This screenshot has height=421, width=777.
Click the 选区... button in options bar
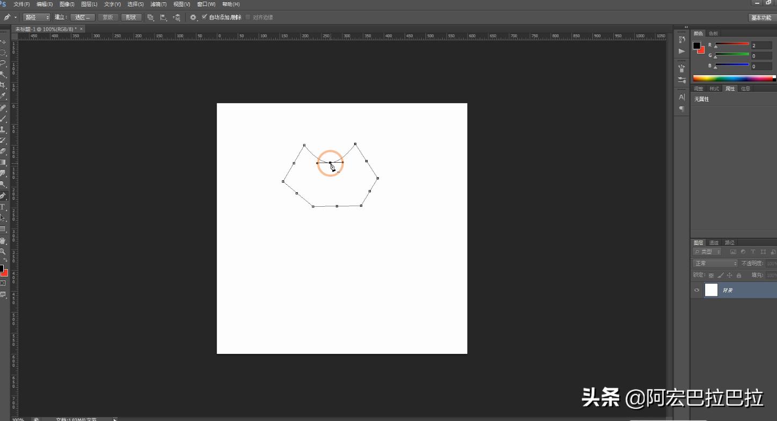tap(82, 17)
